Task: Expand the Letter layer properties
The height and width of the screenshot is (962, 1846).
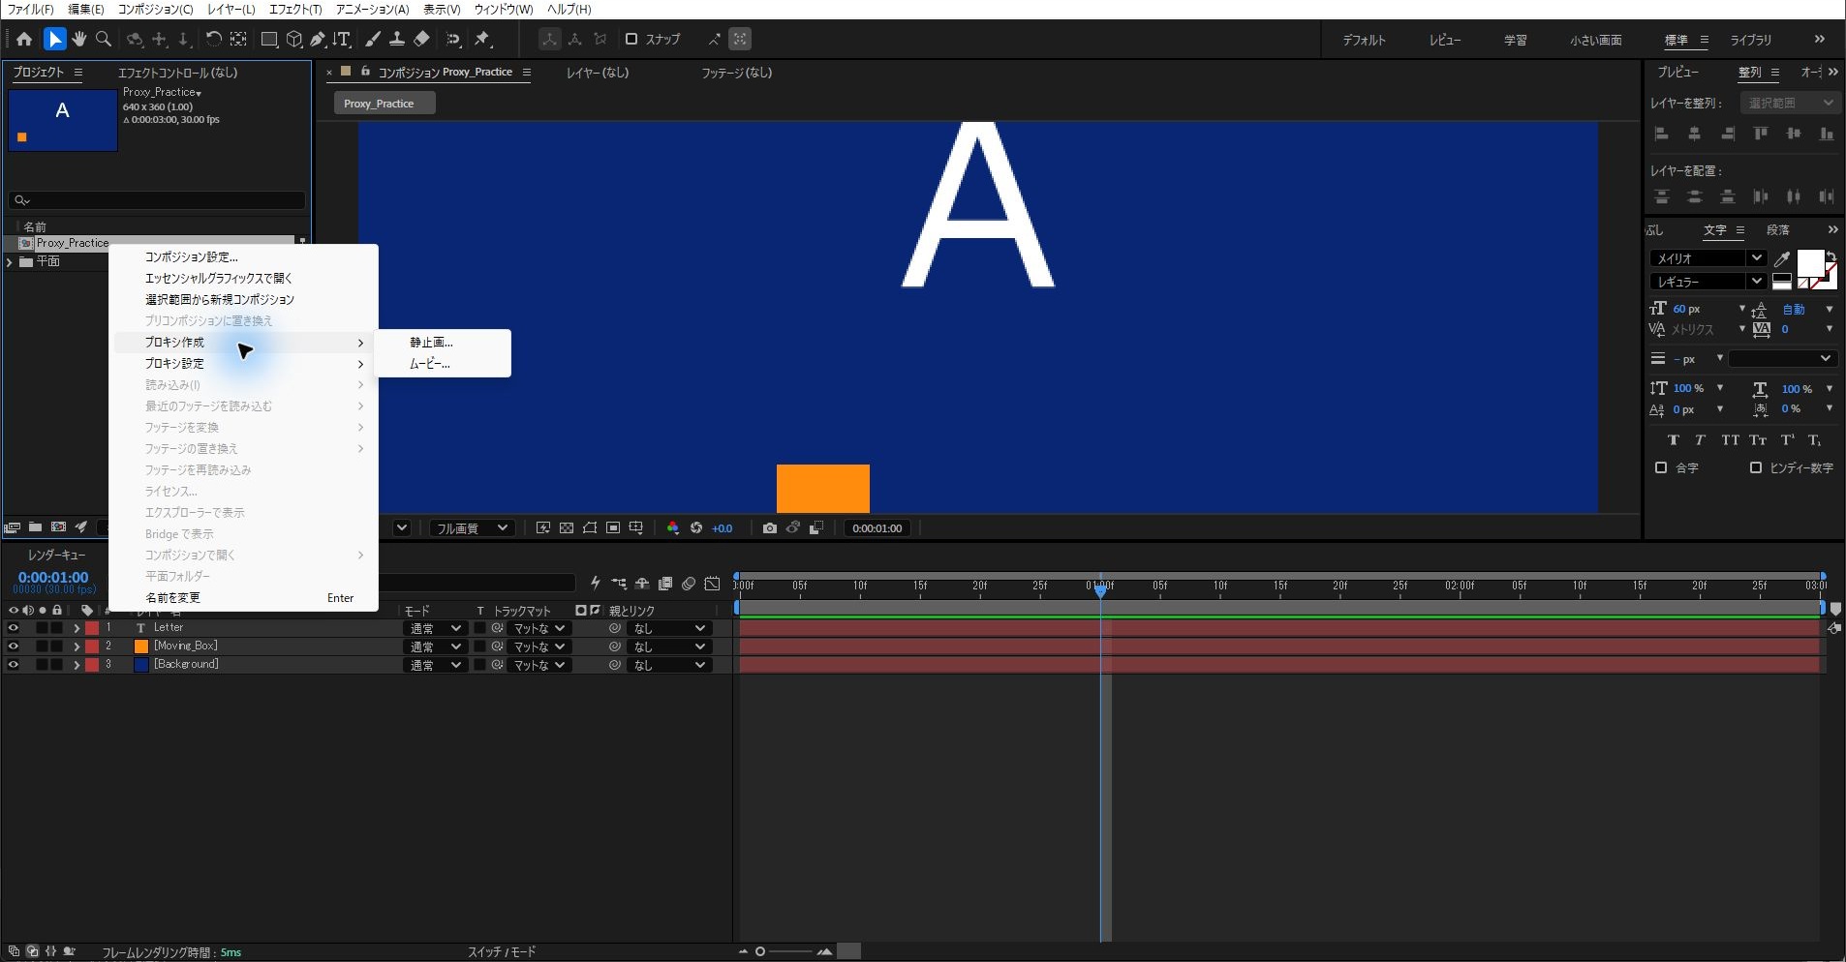Action: 77,628
